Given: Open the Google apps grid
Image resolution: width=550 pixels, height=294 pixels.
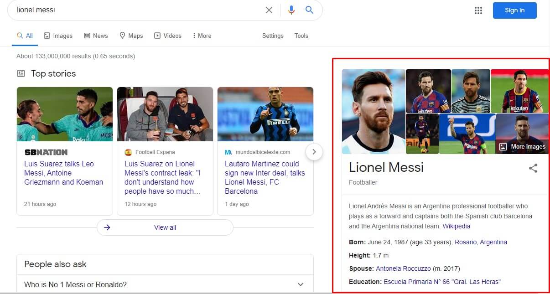Looking at the screenshot, I should (x=478, y=10).
